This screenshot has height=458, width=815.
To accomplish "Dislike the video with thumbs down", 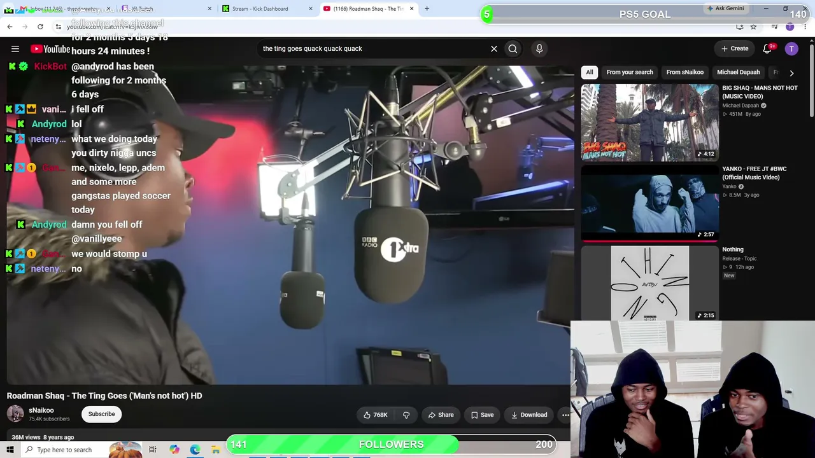I will coord(406,415).
